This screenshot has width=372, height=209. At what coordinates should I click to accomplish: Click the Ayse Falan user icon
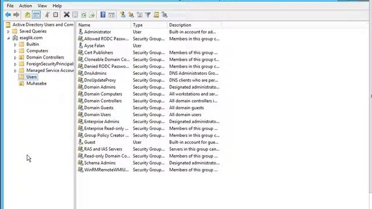(x=81, y=45)
